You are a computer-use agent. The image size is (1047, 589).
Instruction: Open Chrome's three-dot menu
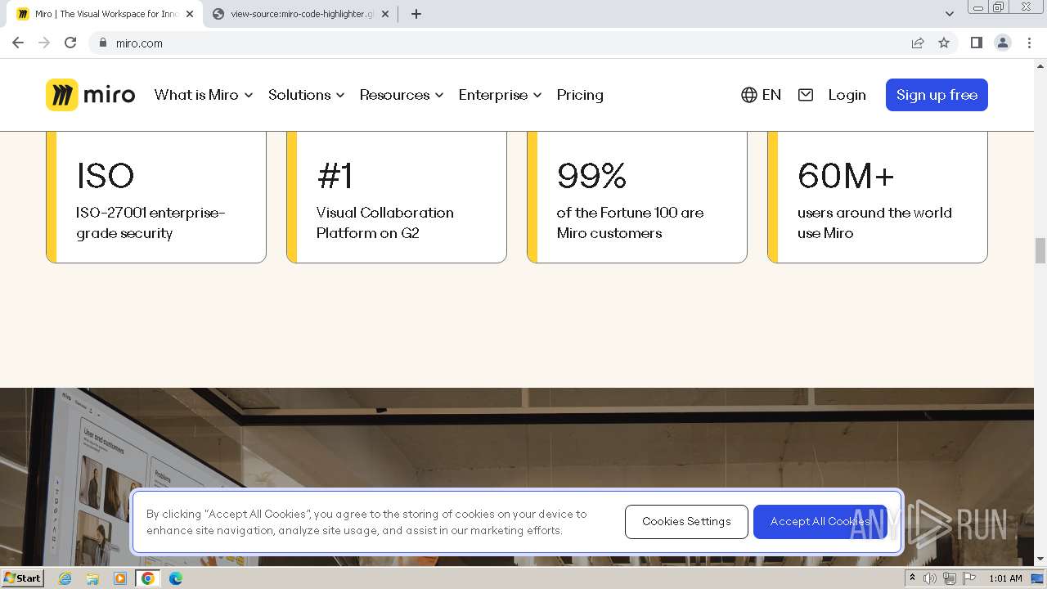(x=1029, y=43)
